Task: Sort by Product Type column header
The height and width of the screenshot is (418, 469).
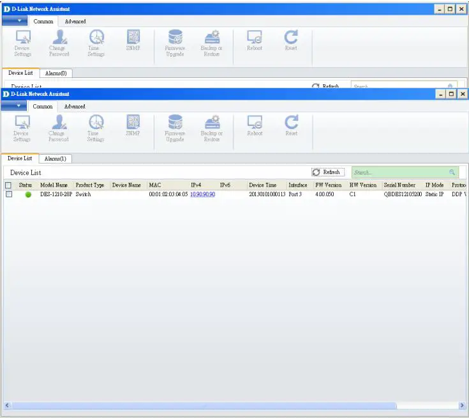Action: pos(90,185)
